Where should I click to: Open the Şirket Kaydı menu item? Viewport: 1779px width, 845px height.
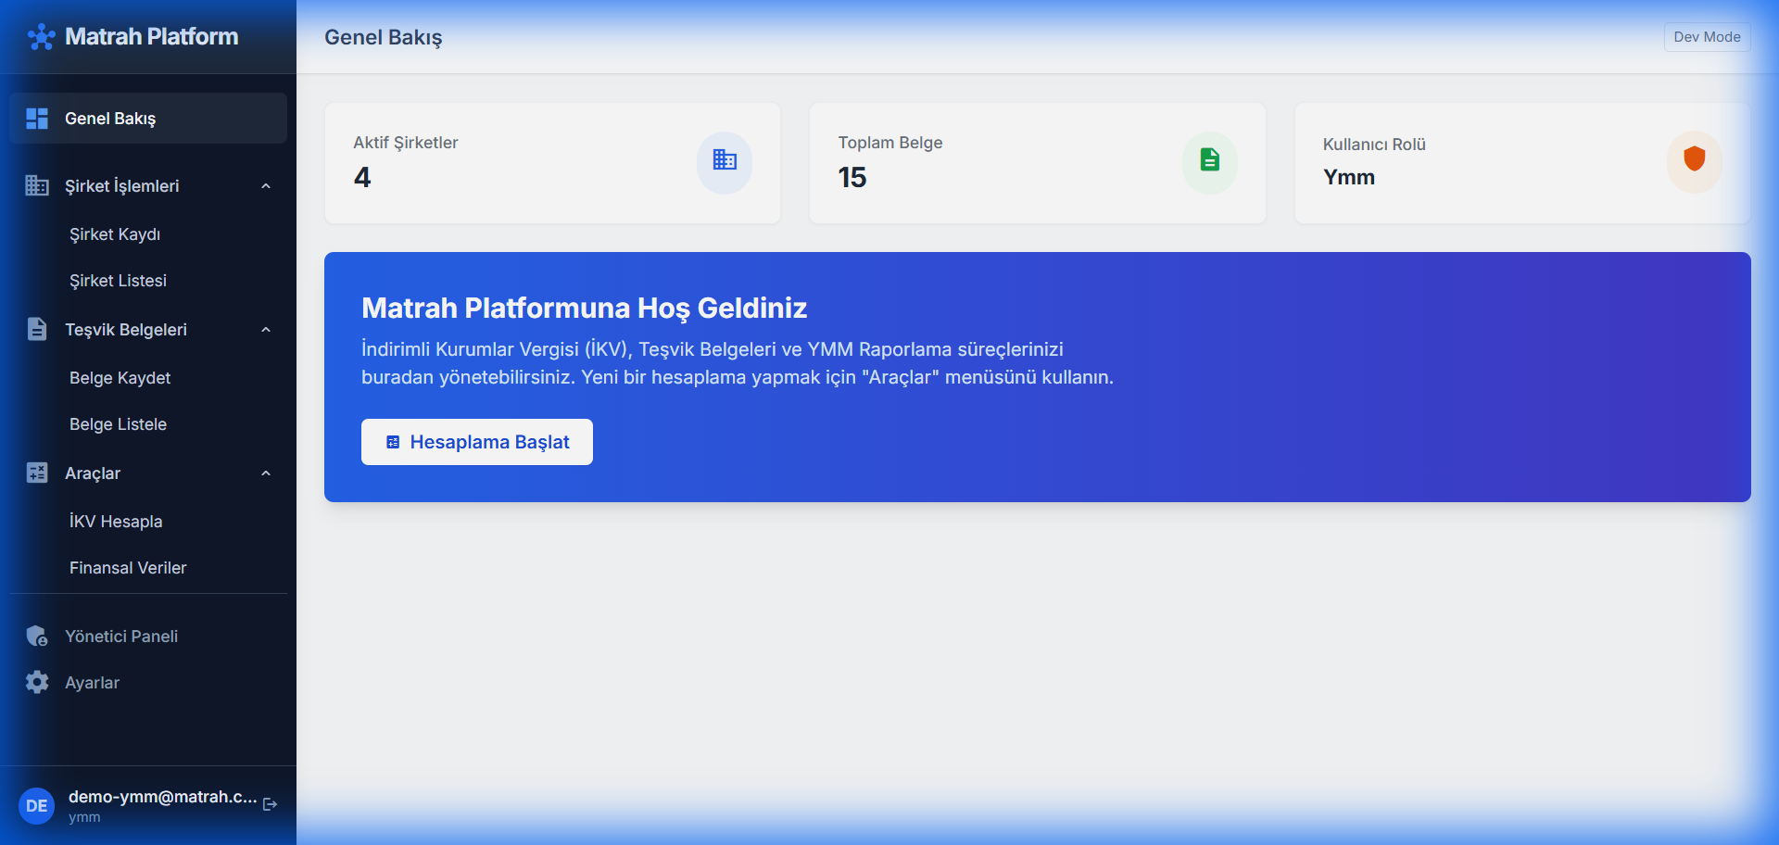[115, 234]
